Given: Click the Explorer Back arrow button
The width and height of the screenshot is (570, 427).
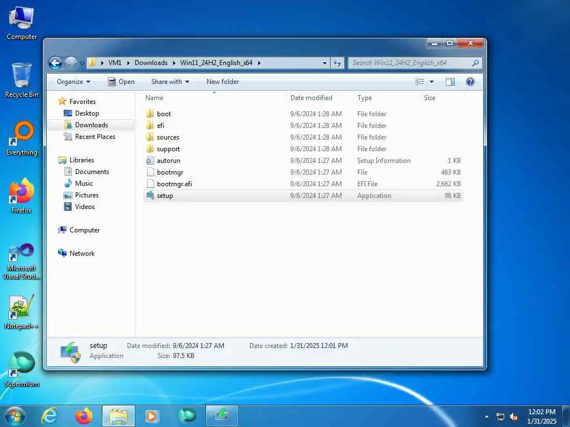Looking at the screenshot, I should (x=55, y=63).
